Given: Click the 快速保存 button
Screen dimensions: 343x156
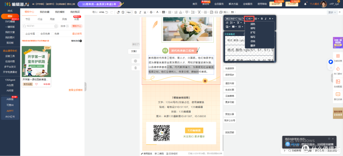Looking at the screenshot, I should pos(230,68).
